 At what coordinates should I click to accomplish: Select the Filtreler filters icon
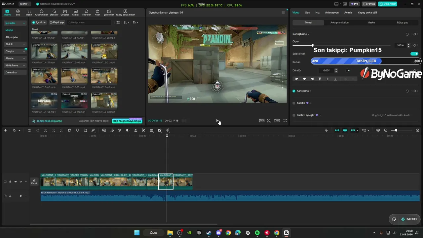[87, 13]
